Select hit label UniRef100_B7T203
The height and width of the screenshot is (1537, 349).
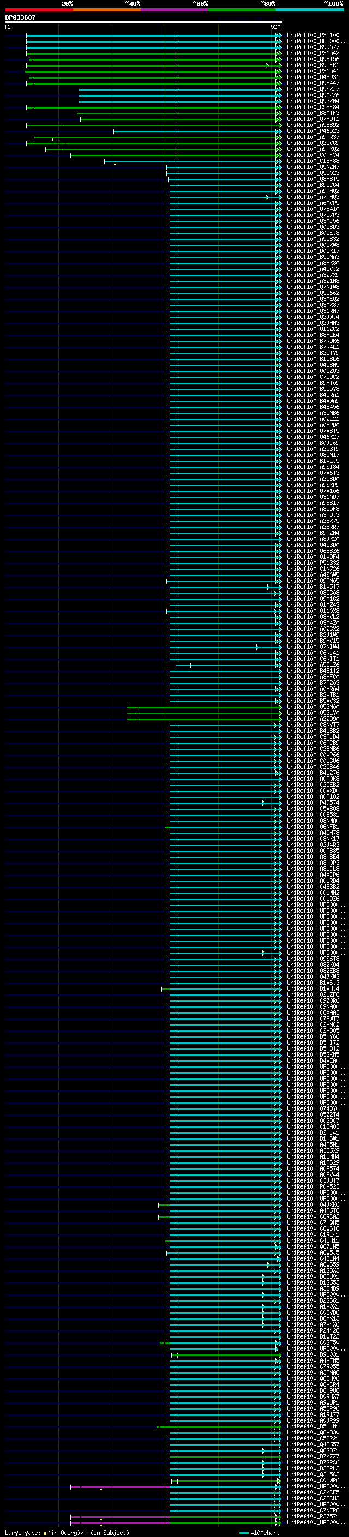pyautogui.click(x=313, y=683)
